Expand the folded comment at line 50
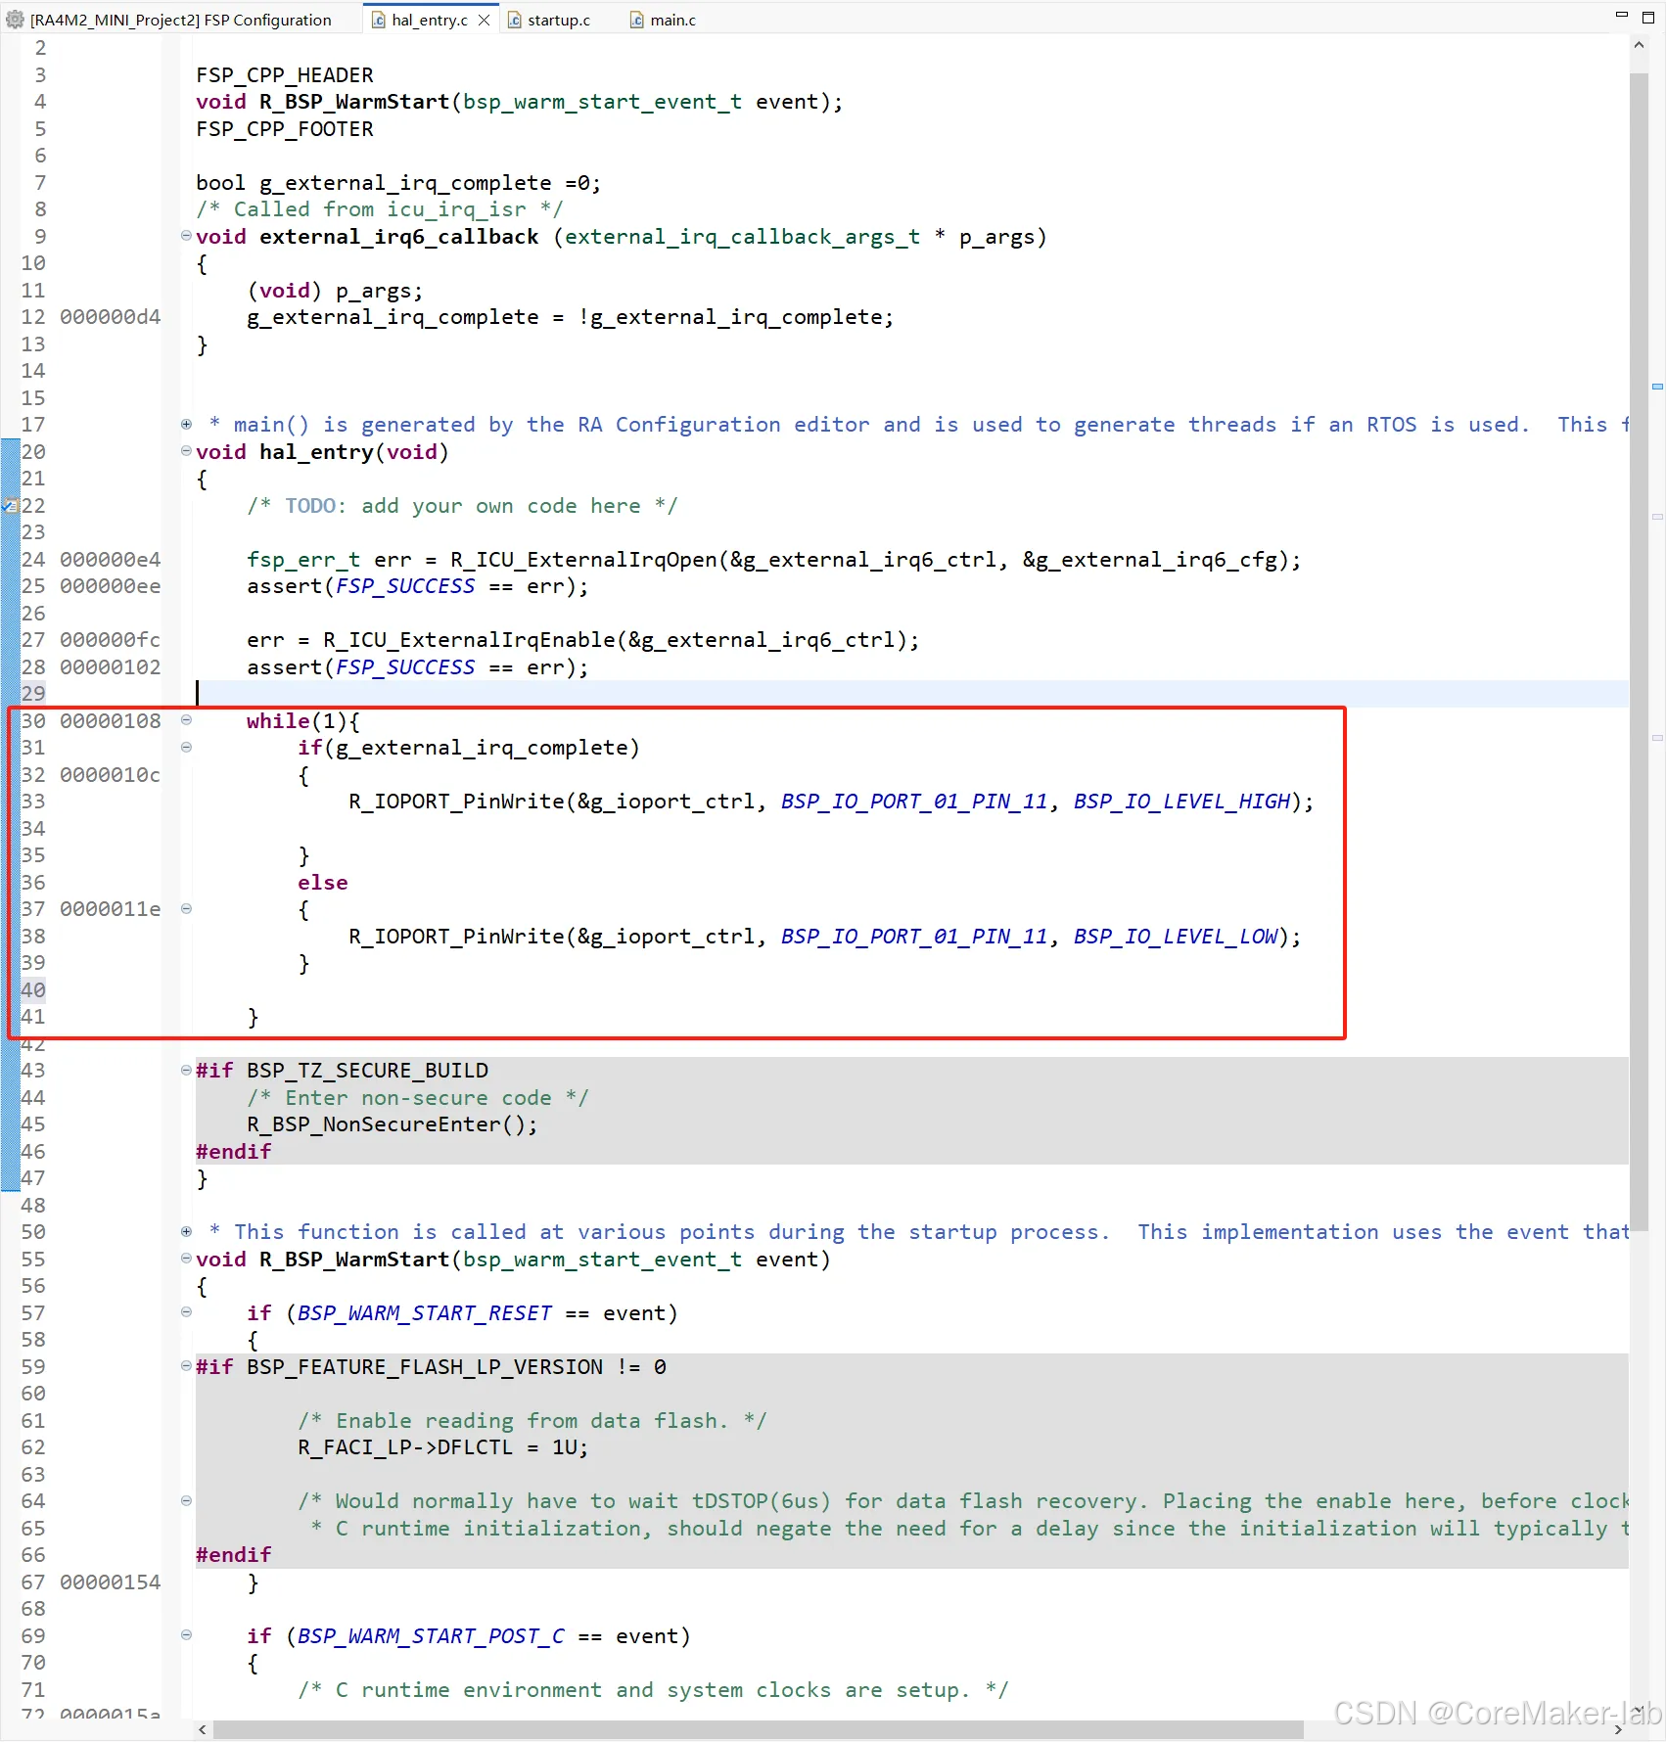 tap(186, 1232)
